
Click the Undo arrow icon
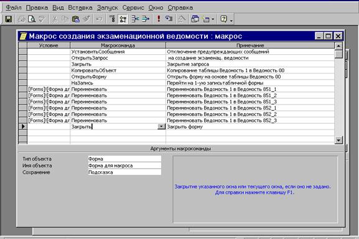coord(99,19)
